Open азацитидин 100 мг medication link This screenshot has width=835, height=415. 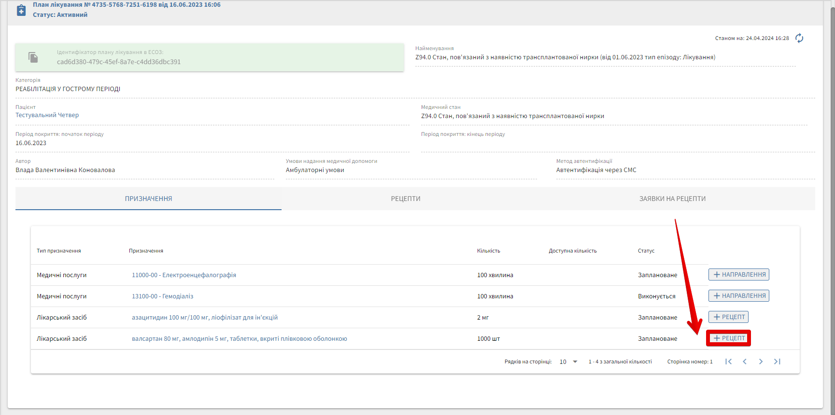[x=204, y=318]
